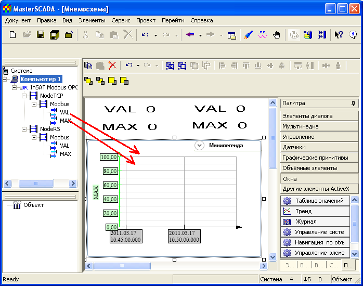Click the yellow briefcase icon in main toolbar
The image size is (363, 286).
[x=308, y=35]
